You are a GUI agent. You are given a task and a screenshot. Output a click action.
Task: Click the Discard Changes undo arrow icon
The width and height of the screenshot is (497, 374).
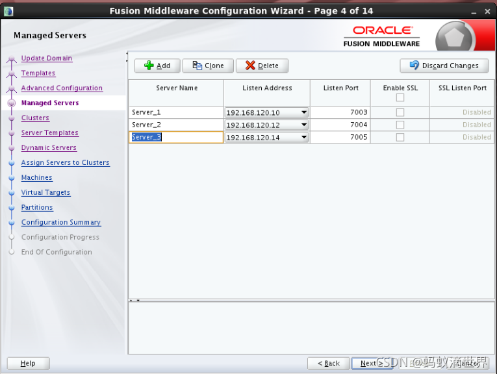[x=414, y=65]
